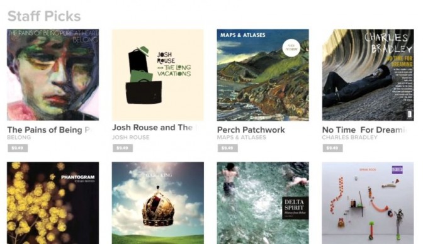Select the 'Perch Patchwork' album title
This screenshot has width=423, height=244.
coord(251,130)
